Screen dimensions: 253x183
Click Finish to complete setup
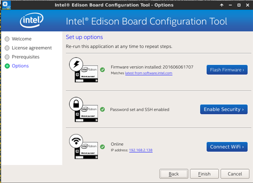click(x=204, y=174)
